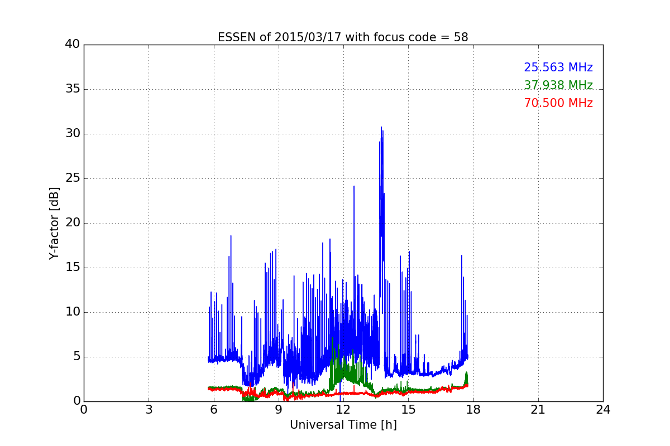Image resolution: width=670 pixels, height=446 pixels.
Task: Click the y-axis tick label 25
Action: pos(73,178)
